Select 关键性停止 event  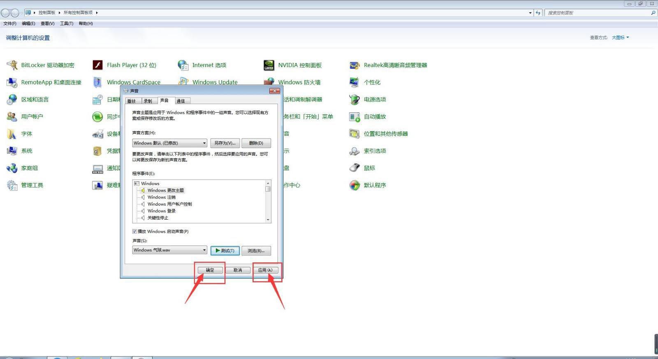158,218
